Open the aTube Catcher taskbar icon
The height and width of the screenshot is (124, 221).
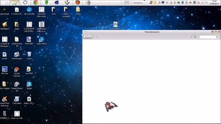77,2
